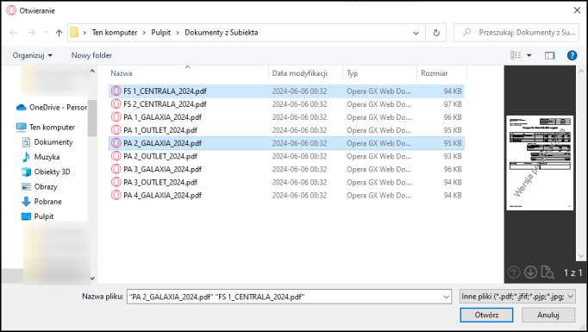Click the 93 KB size cell
This screenshot has height=332, width=588.
pyautogui.click(x=453, y=156)
